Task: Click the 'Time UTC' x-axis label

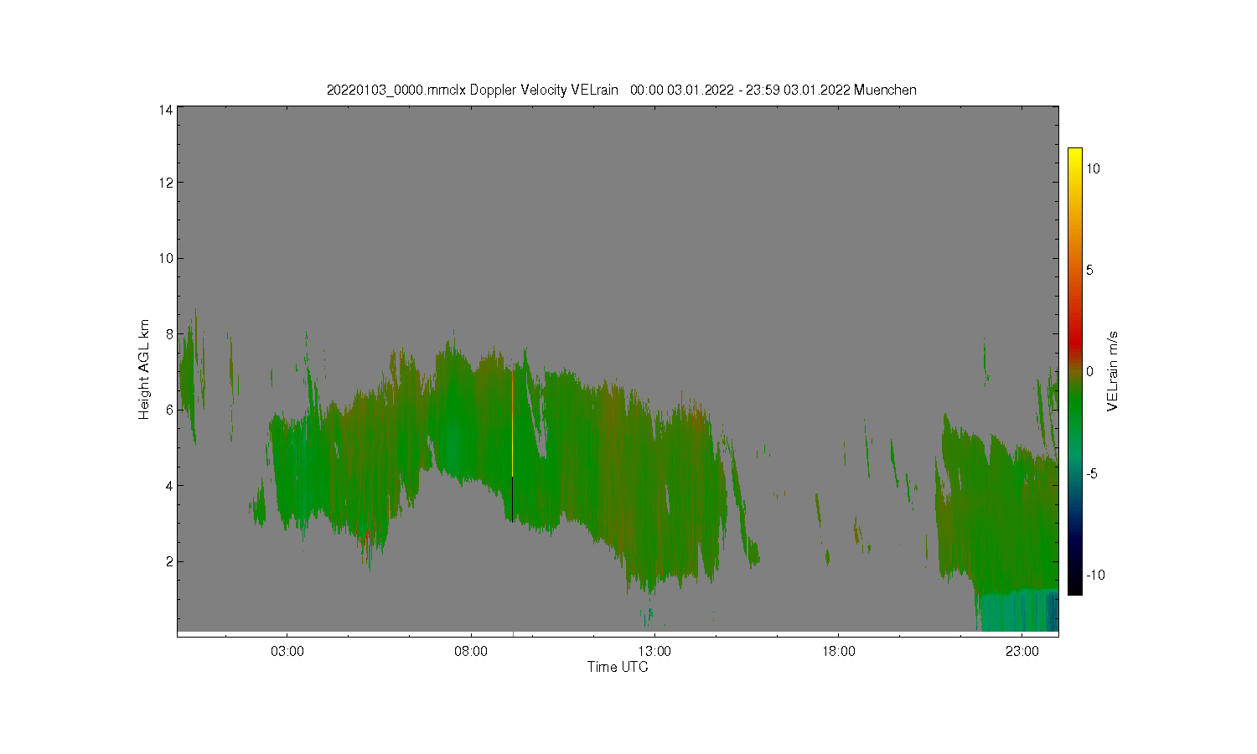Action: [618, 667]
